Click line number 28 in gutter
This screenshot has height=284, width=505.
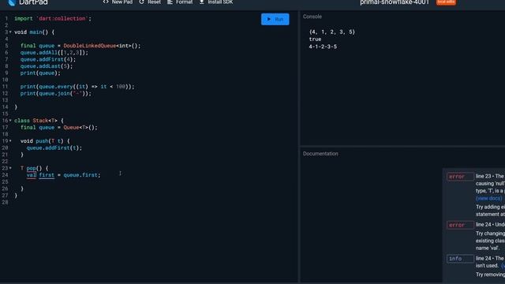tap(5, 202)
